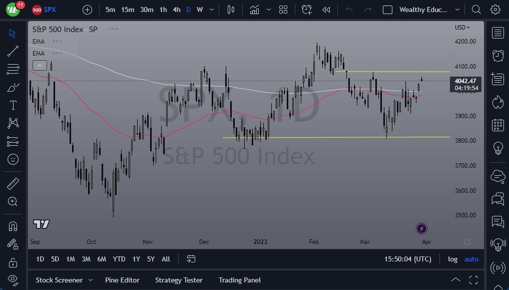The width and height of the screenshot is (509, 290).
Task: Select the Text annotation tool
Action: 13,105
